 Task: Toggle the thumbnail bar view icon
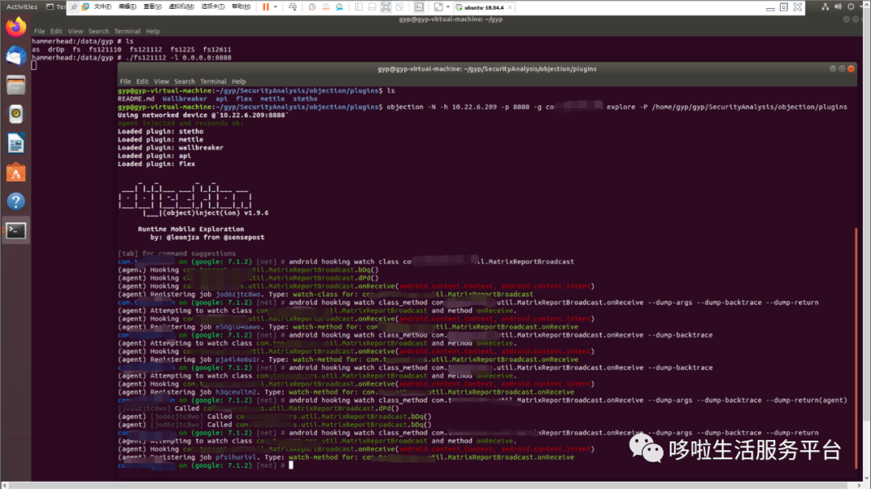click(372, 7)
